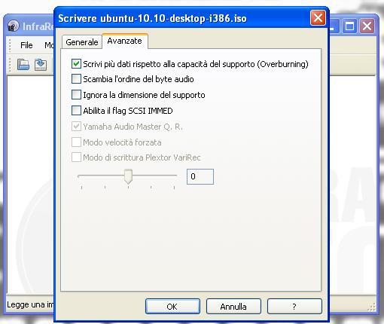
Task: Select the Avanzate tab
Action: point(125,41)
